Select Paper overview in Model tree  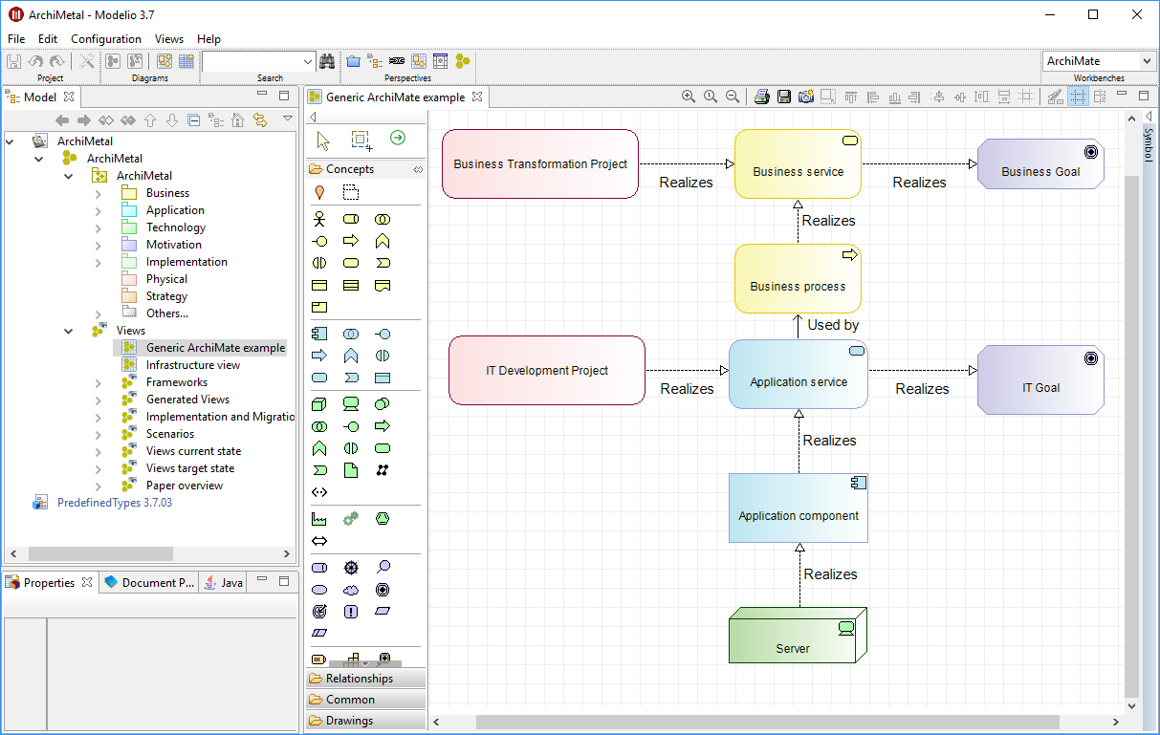point(184,486)
